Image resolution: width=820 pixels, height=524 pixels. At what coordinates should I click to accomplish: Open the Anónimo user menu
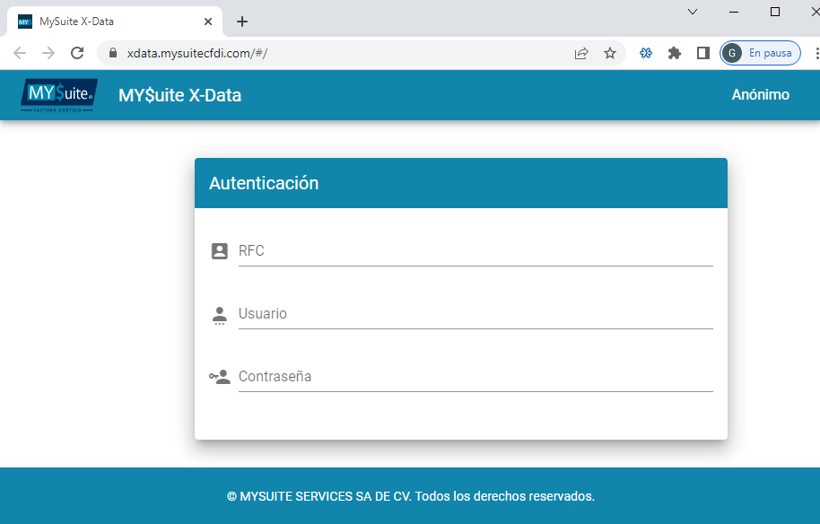click(761, 94)
